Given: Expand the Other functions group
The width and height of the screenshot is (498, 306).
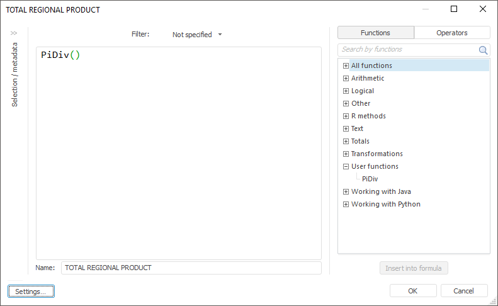Looking at the screenshot, I should [346, 103].
